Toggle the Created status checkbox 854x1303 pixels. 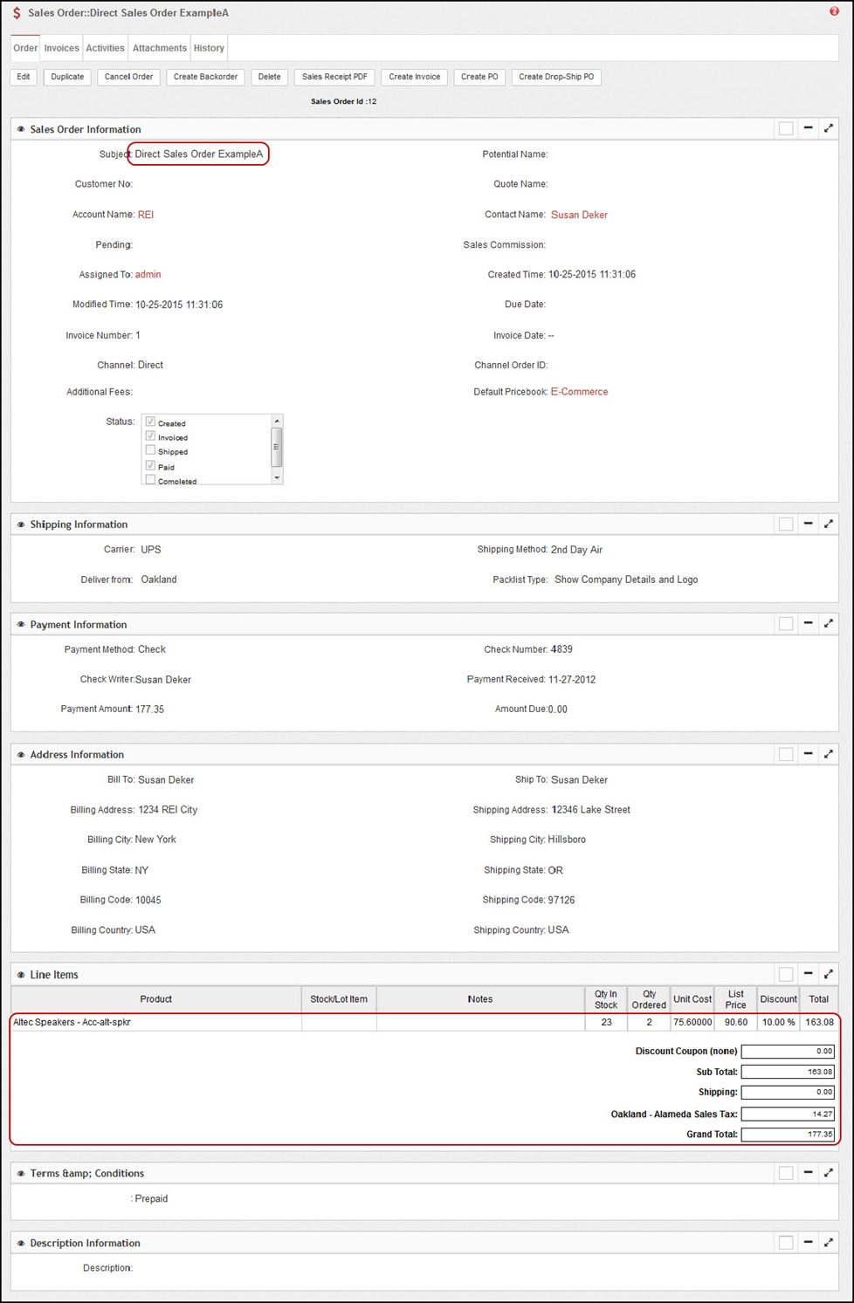pos(150,422)
